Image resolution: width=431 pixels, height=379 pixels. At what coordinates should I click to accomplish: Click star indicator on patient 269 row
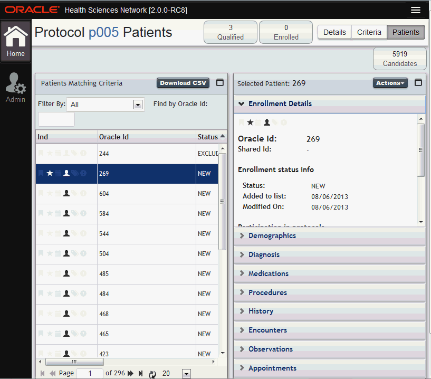pos(50,173)
